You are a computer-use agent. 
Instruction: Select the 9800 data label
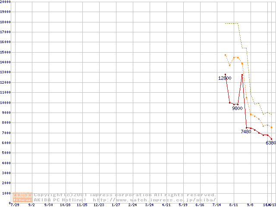point(238,108)
